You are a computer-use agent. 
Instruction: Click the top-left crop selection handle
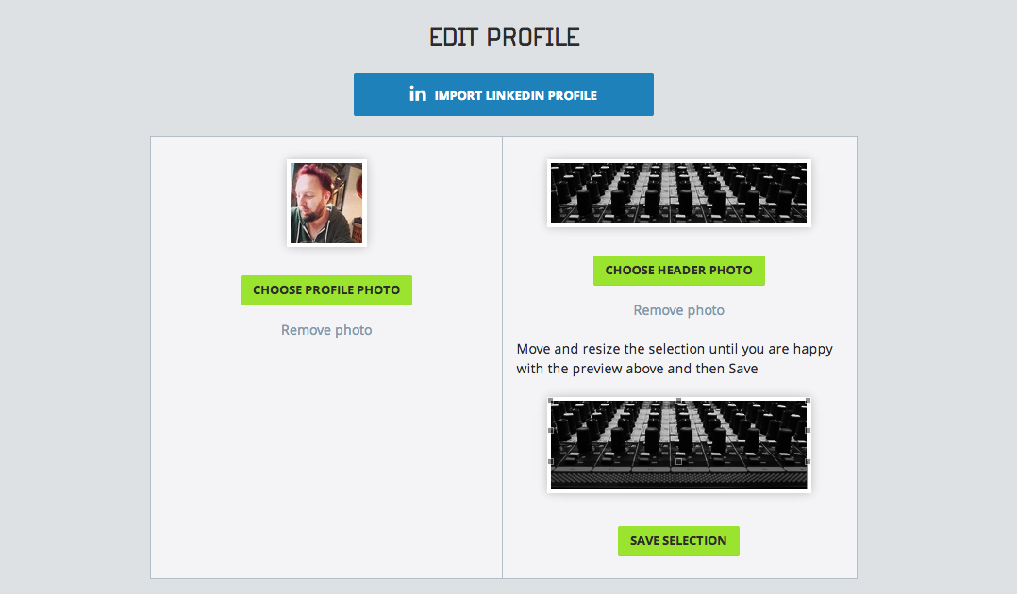point(551,401)
